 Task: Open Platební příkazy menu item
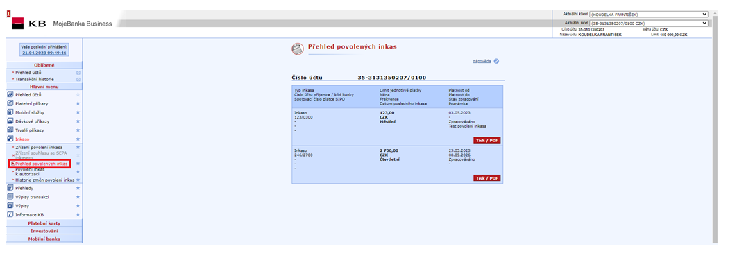(32, 103)
